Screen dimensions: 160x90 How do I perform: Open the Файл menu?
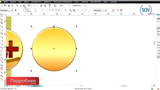(x=6, y=2)
